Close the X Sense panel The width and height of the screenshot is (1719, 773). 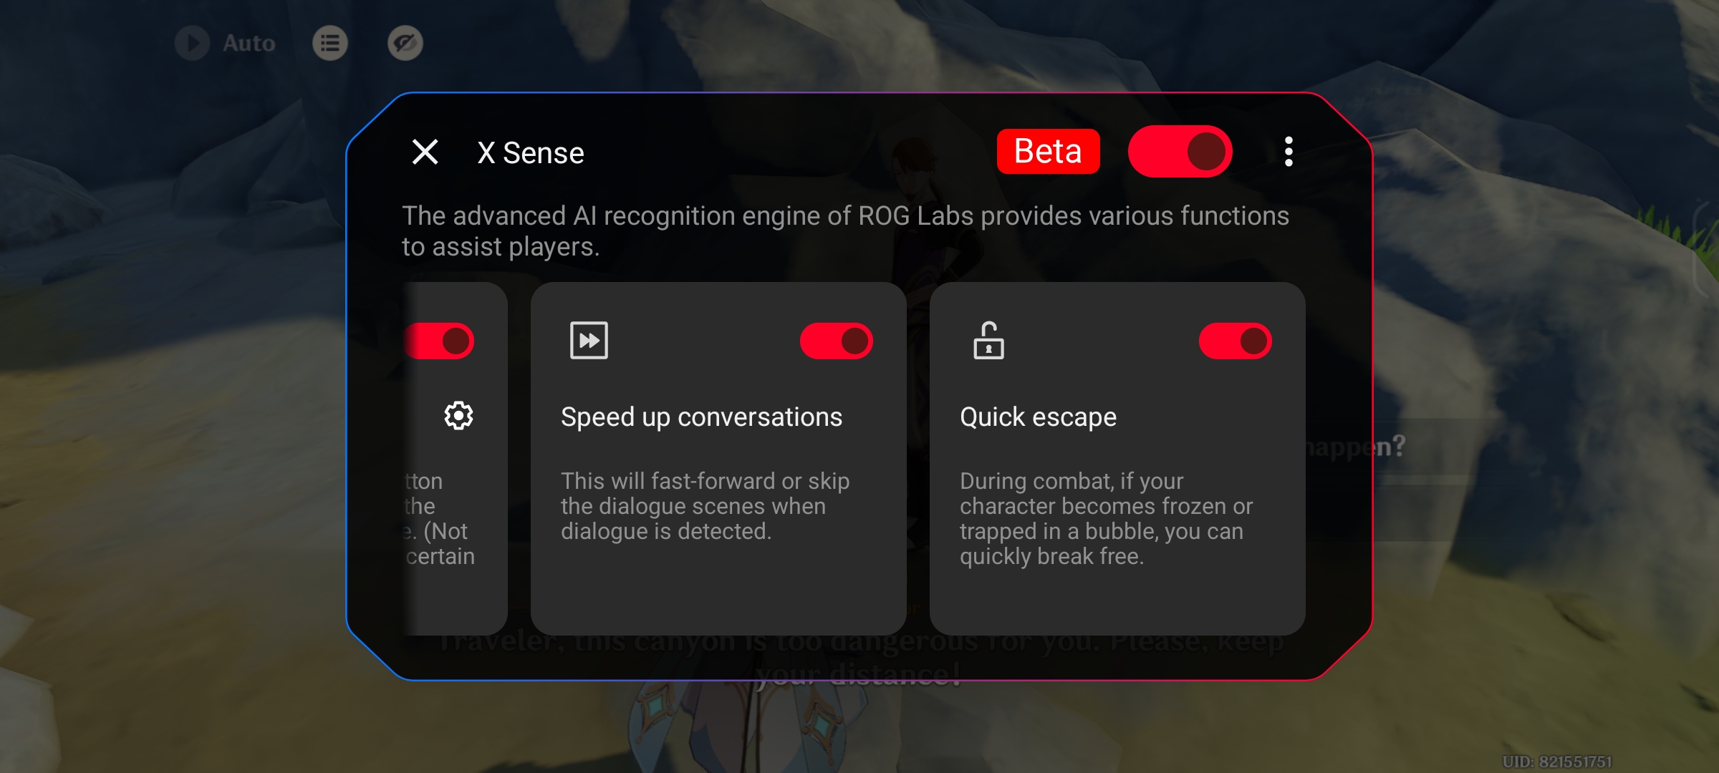[425, 152]
